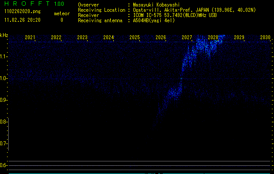Click the echo cluster near 0.93 kHz

(175, 93)
